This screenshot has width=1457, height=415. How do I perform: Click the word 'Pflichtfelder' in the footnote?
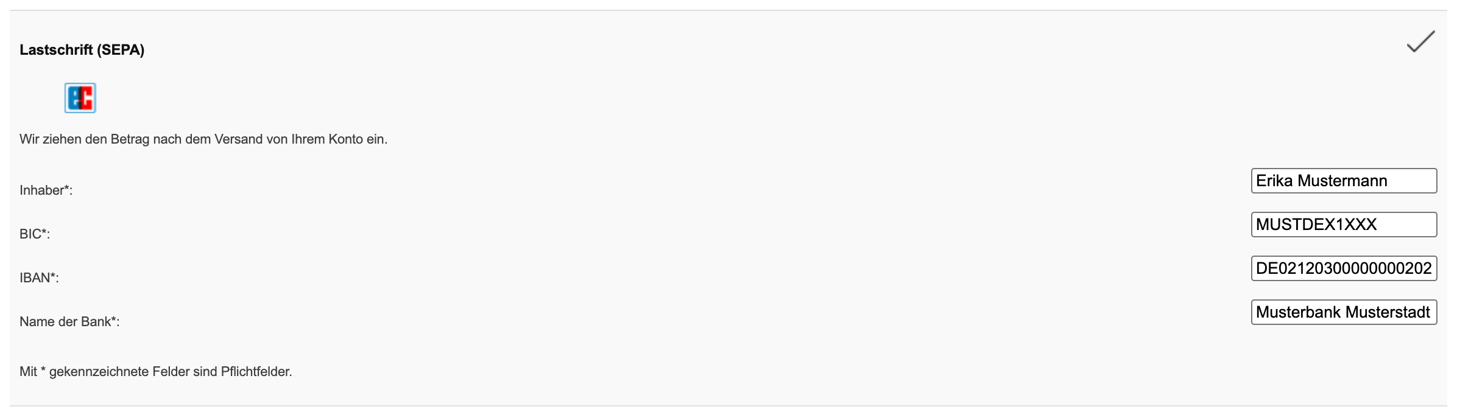[256, 372]
